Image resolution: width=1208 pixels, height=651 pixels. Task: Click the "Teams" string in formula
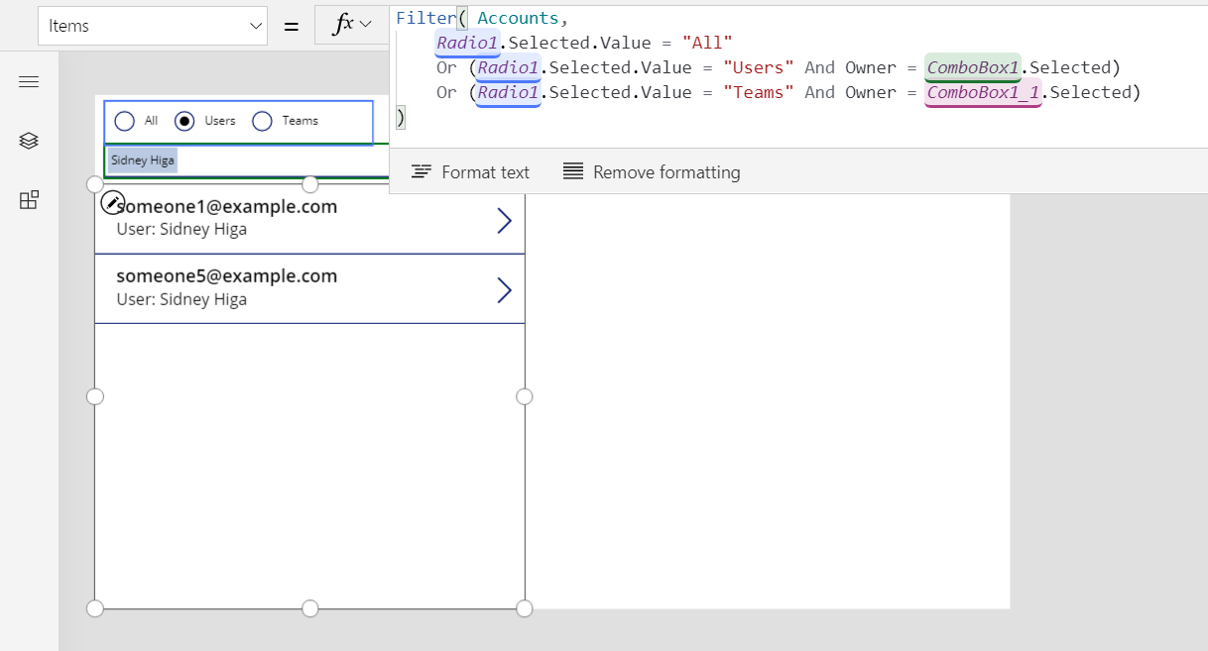759,92
